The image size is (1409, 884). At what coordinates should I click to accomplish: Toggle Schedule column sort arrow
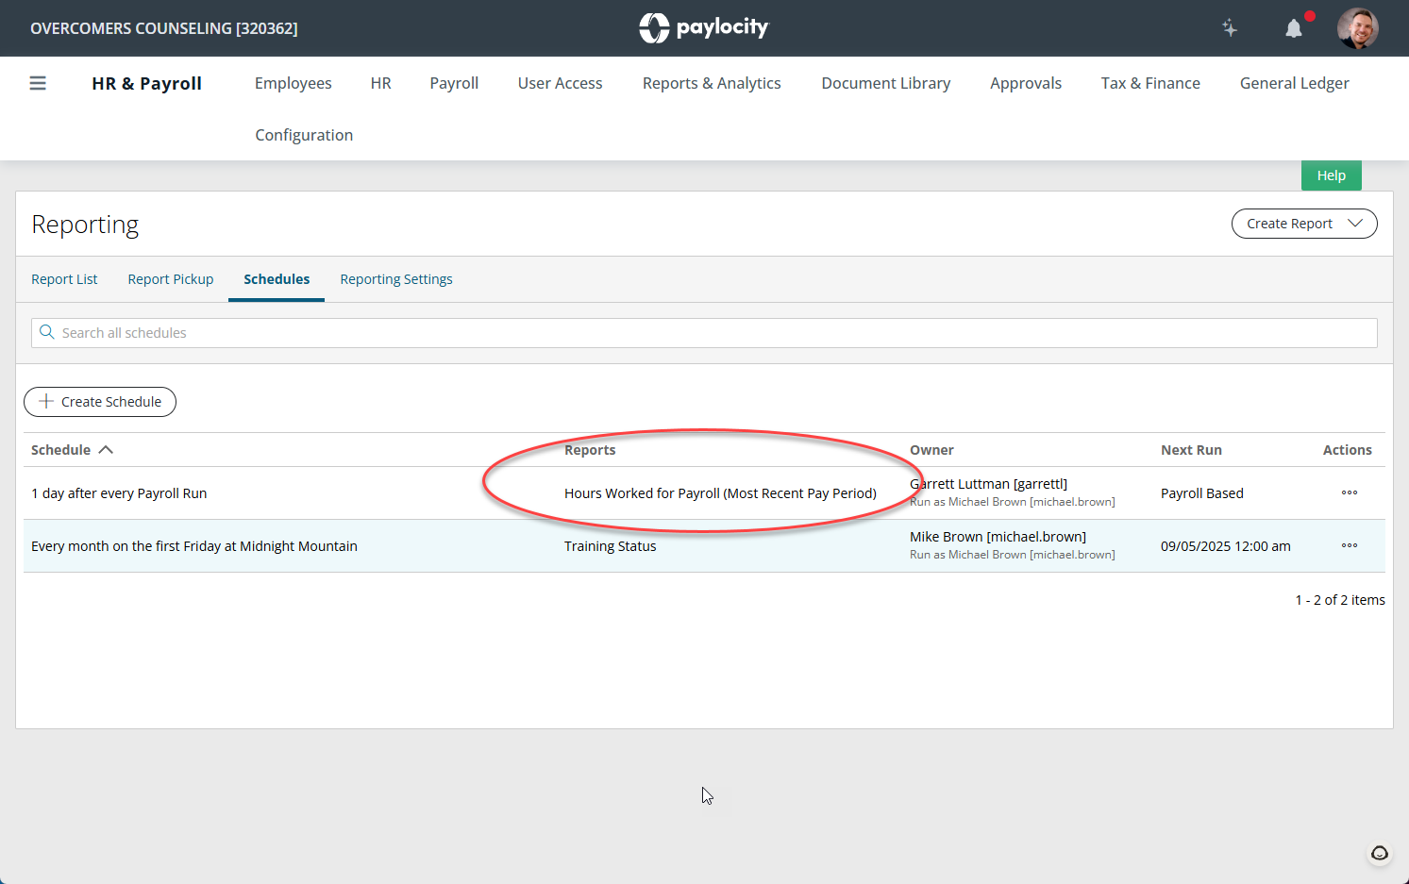coord(106,450)
